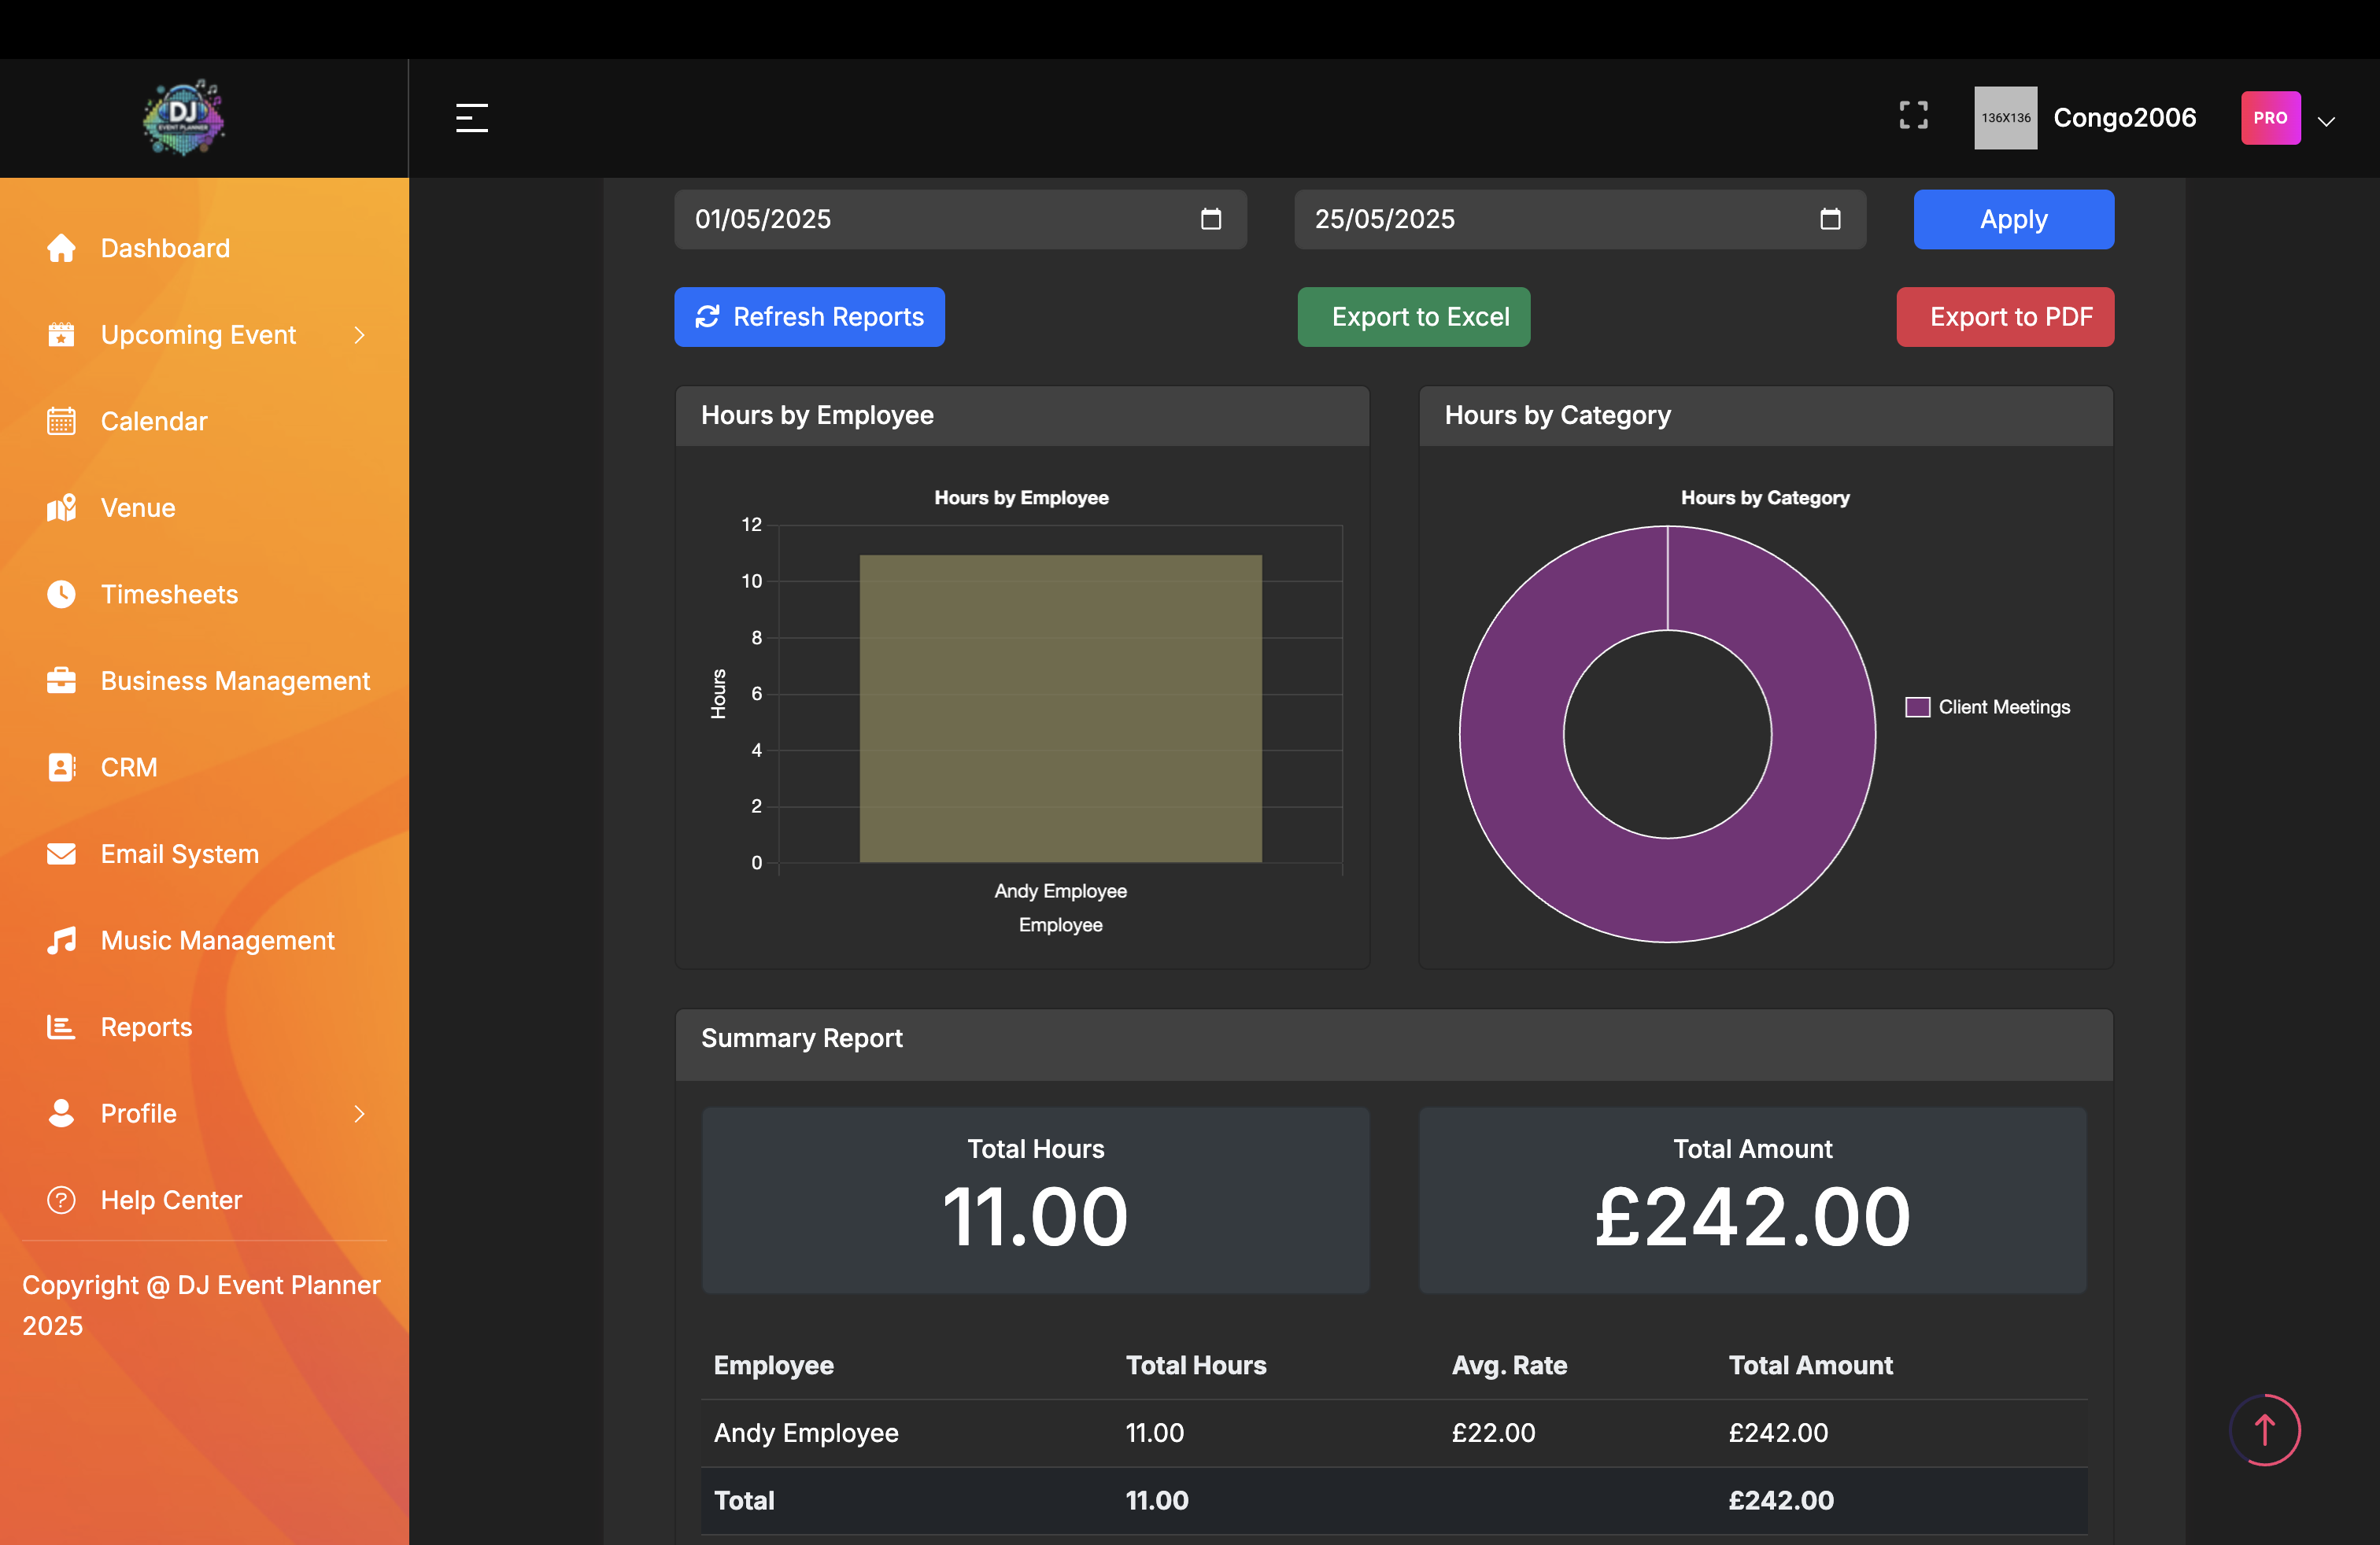Click the Summary Report heading

point(801,1038)
